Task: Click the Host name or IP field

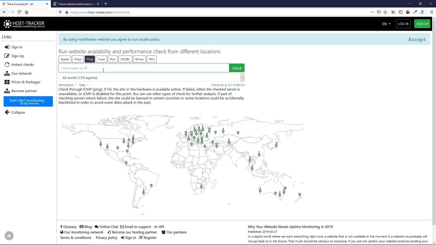Action: [144, 68]
